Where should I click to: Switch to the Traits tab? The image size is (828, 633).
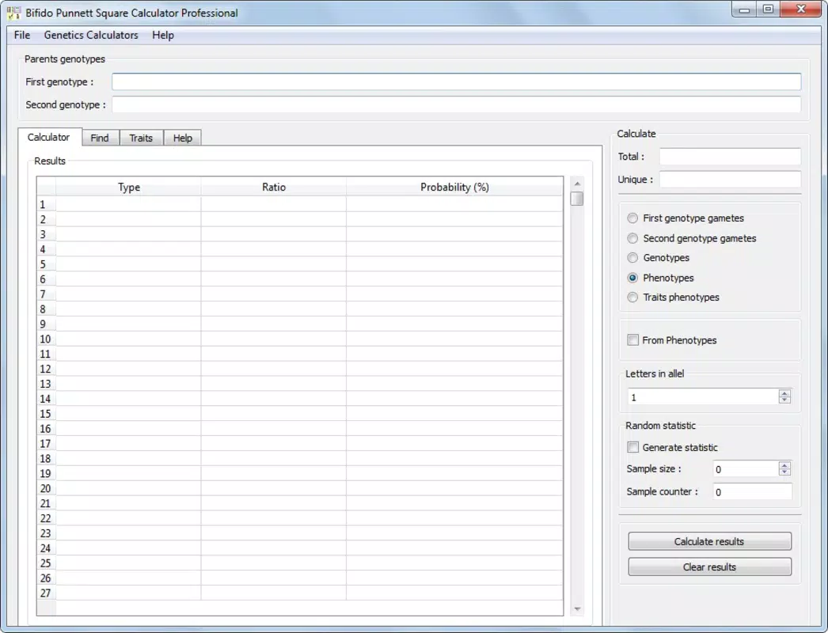[x=141, y=138]
